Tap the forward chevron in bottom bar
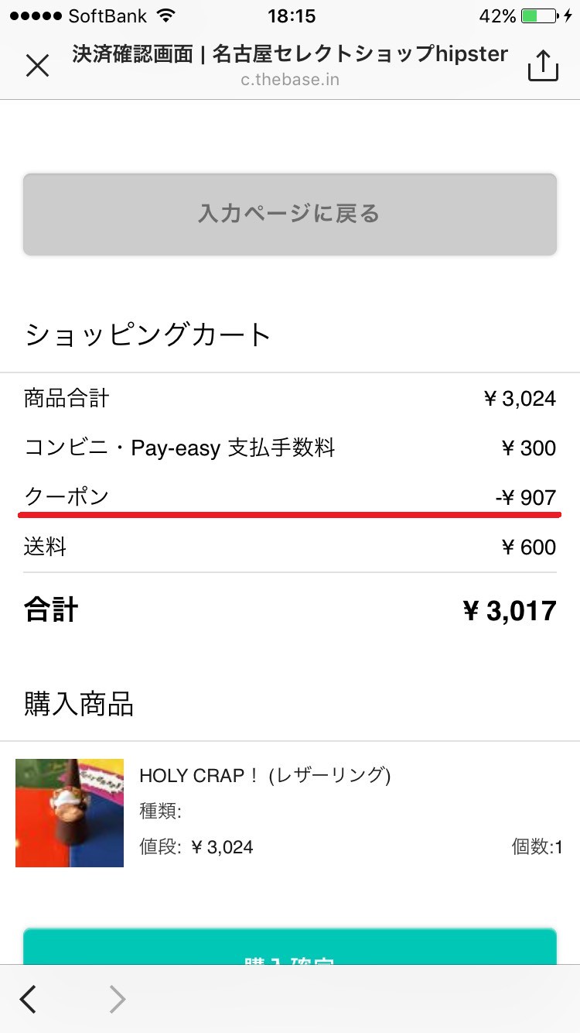The image size is (580, 1033). pyautogui.click(x=117, y=999)
